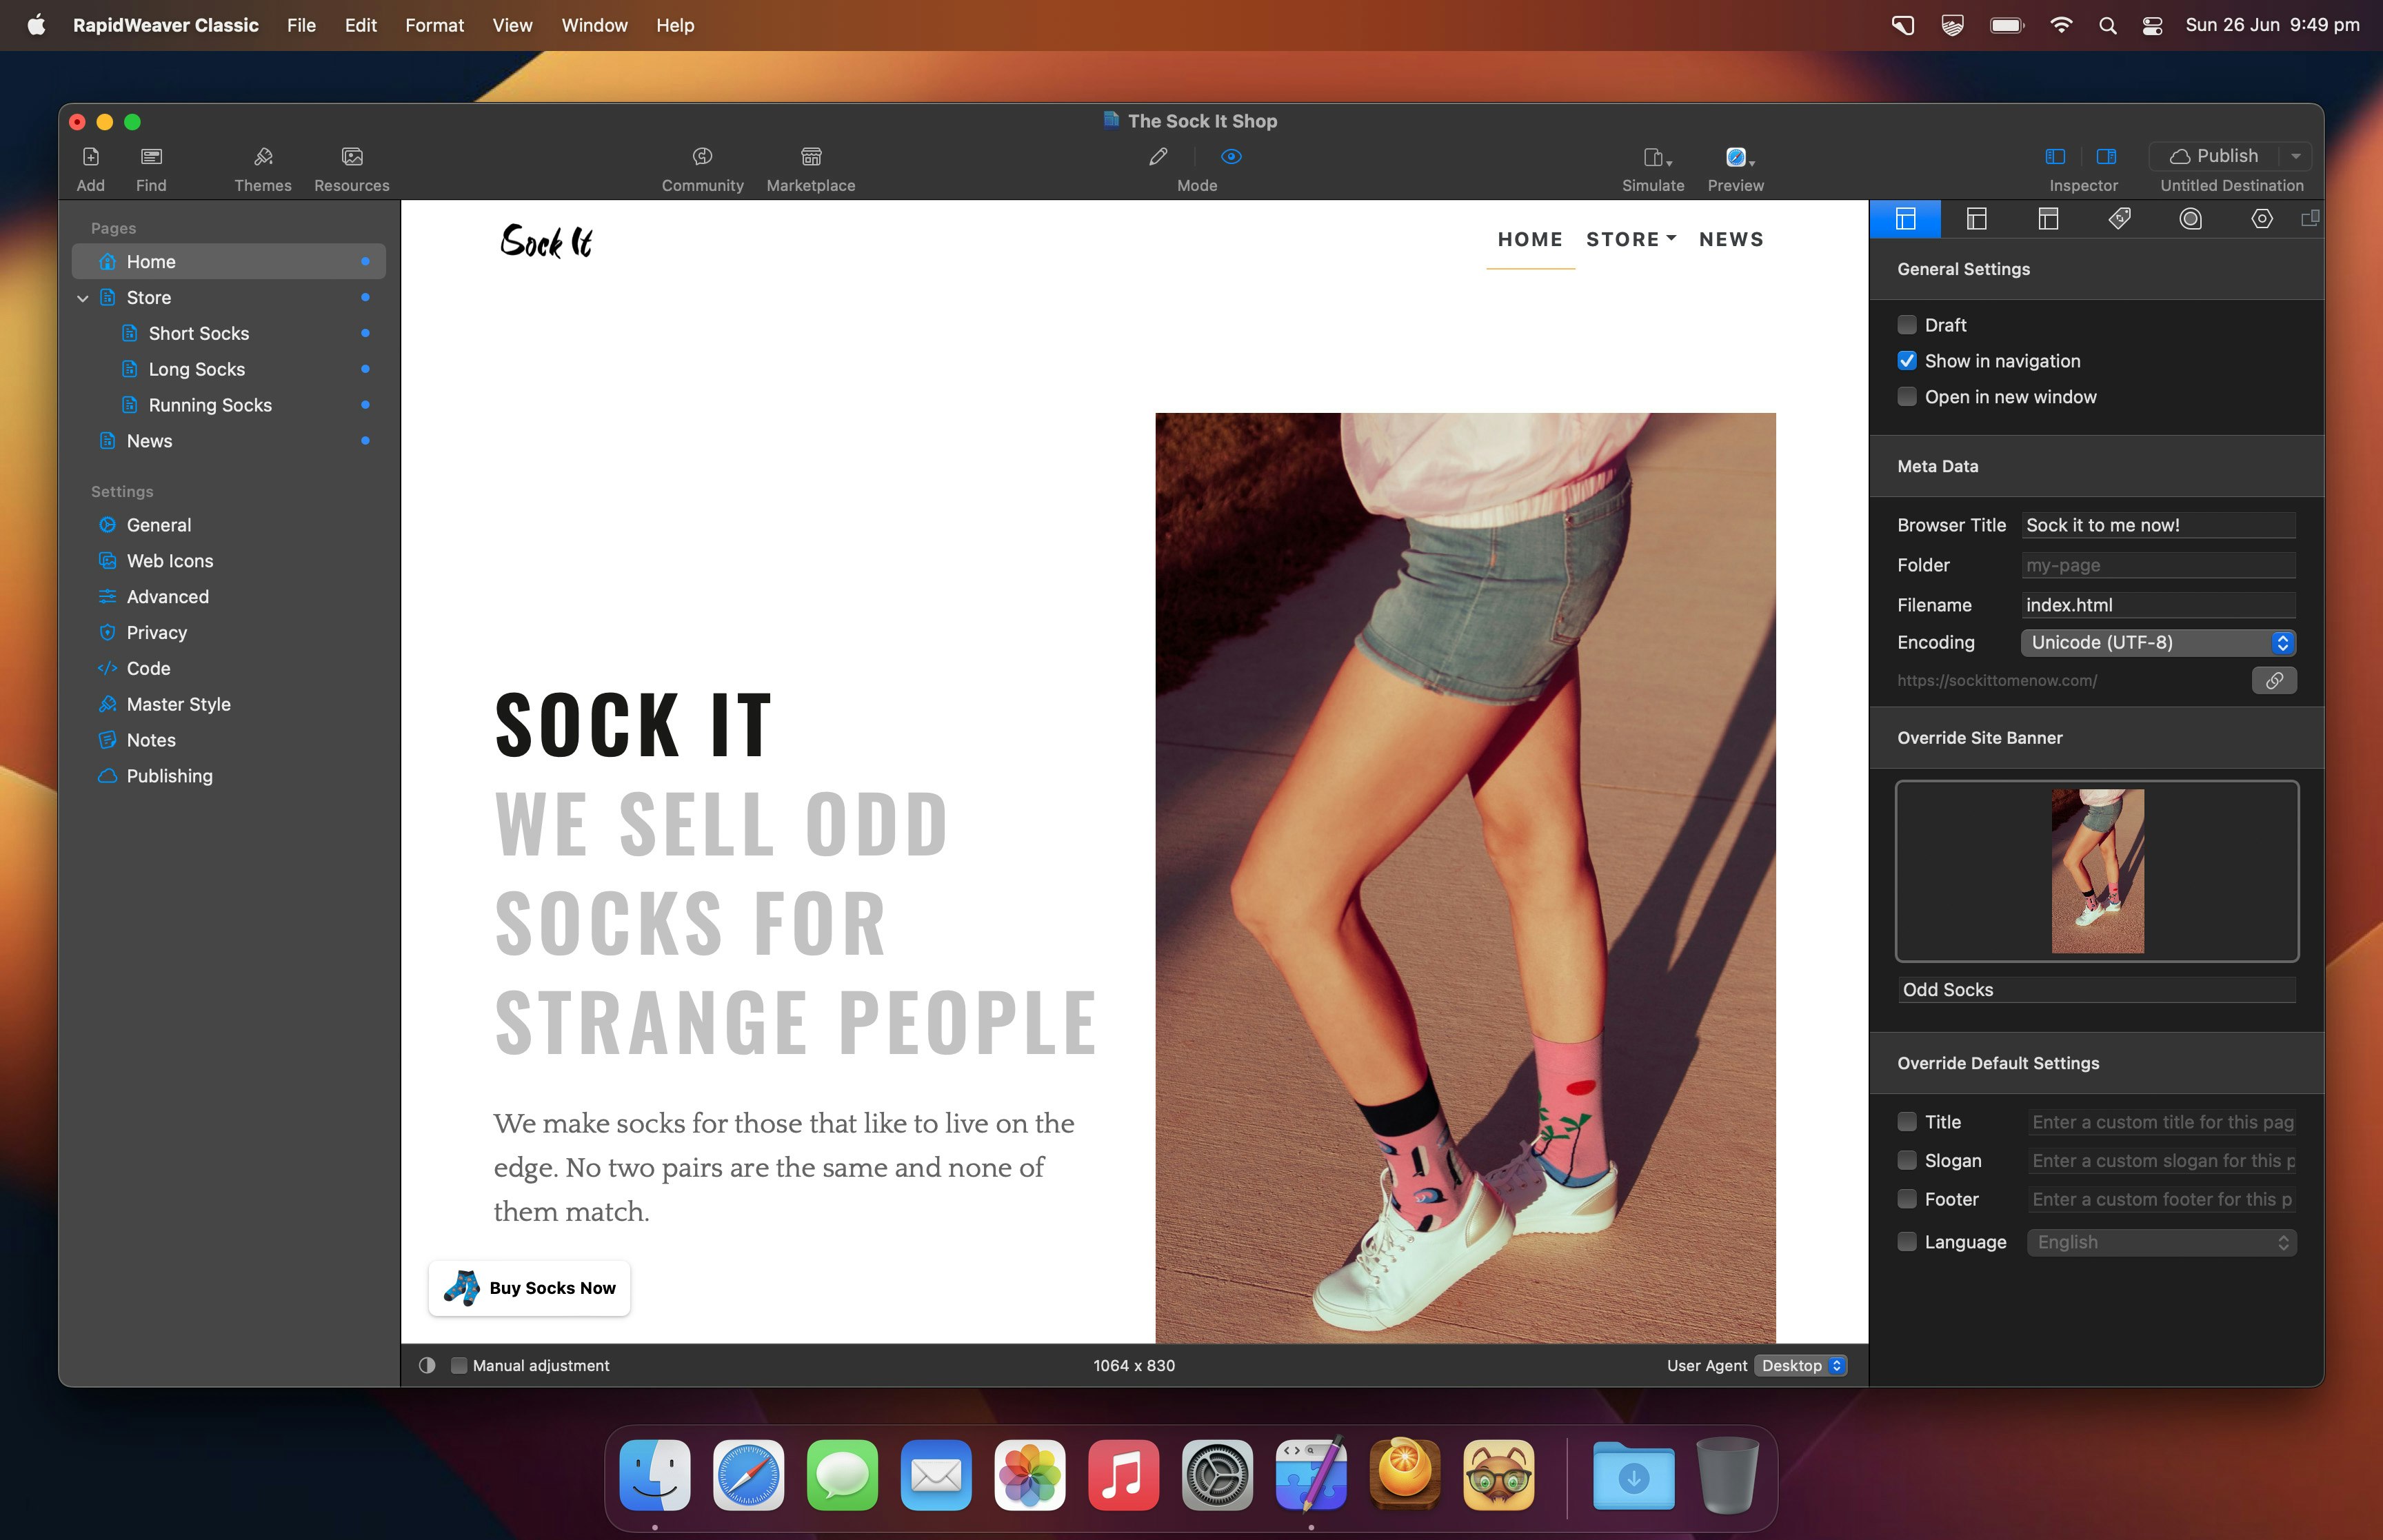This screenshot has height=1540, width=2383.
Task: Launch Safari from the Dock
Action: 748,1475
